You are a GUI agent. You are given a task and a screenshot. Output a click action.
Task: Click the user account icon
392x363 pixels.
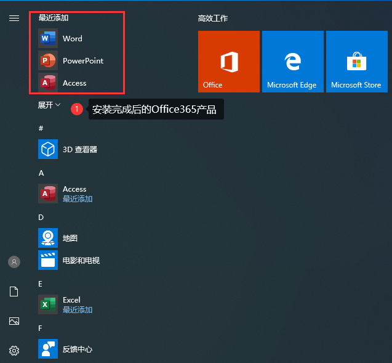[x=14, y=262]
